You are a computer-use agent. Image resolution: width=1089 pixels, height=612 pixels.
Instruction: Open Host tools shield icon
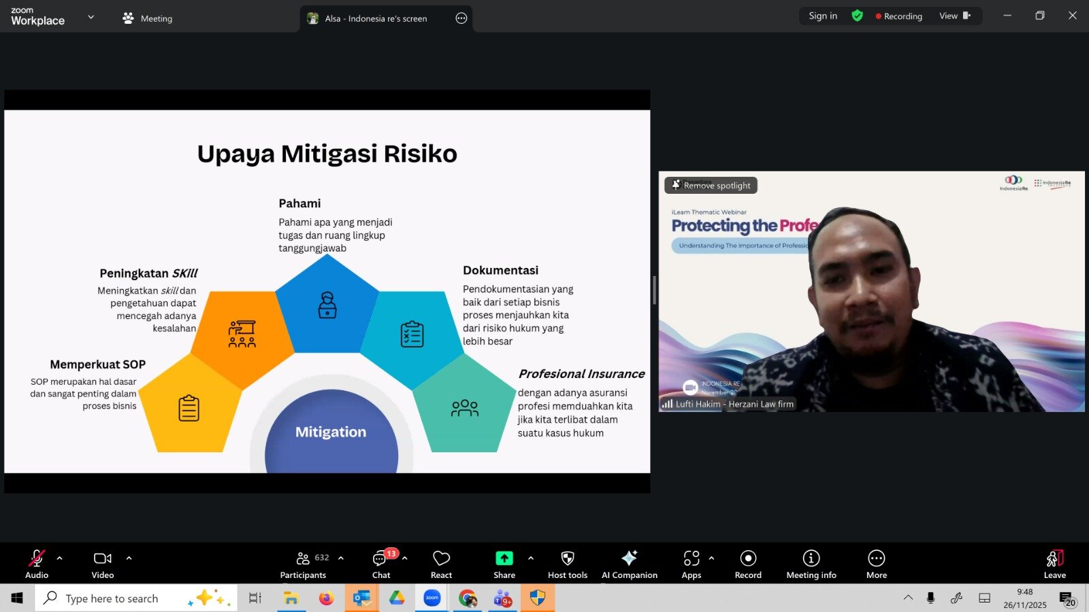click(568, 564)
